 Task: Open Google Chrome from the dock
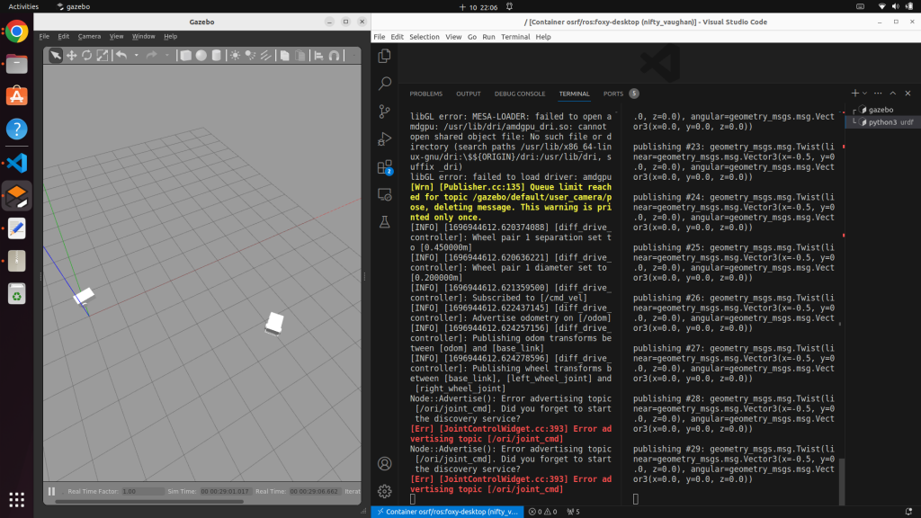point(16,31)
